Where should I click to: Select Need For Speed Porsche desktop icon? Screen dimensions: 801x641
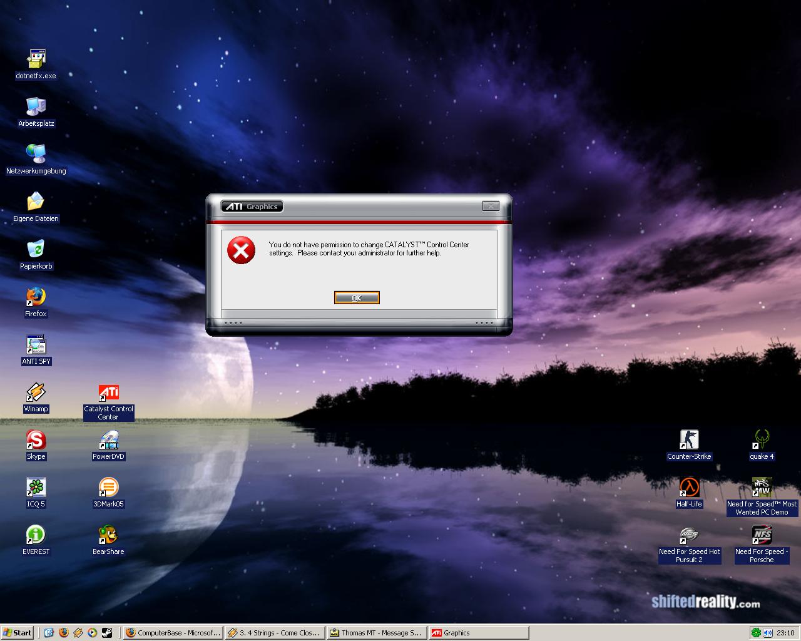[x=762, y=545]
